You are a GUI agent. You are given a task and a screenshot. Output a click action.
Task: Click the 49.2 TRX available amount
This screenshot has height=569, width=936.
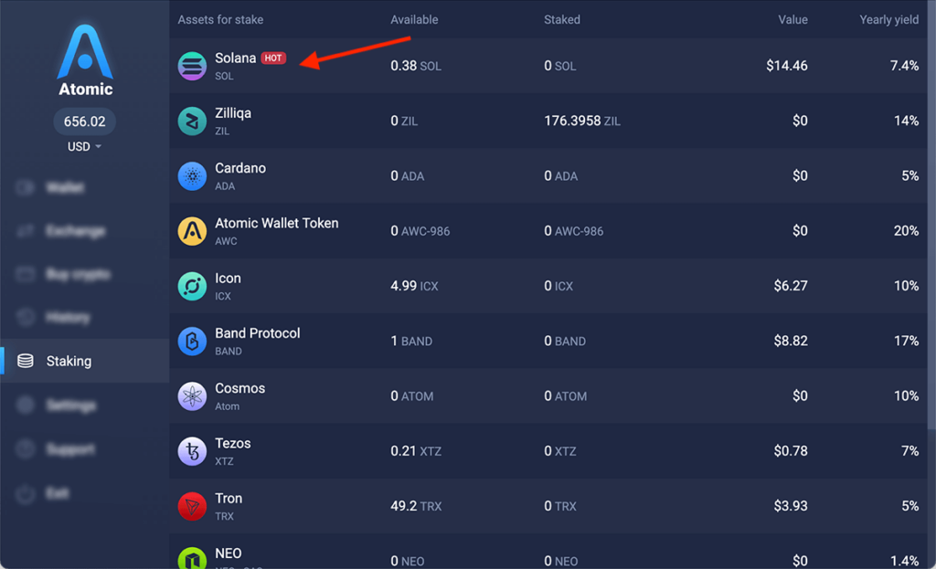click(x=416, y=506)
